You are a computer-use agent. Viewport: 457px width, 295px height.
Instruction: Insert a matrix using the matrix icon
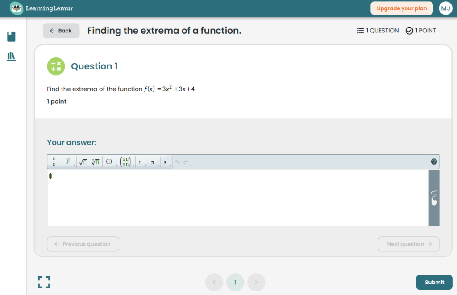125,162
